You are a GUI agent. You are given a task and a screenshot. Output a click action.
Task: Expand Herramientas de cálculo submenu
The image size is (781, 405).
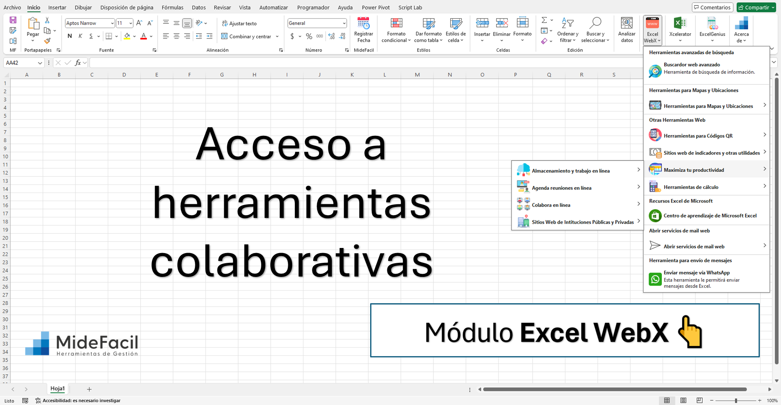(706, 187)
